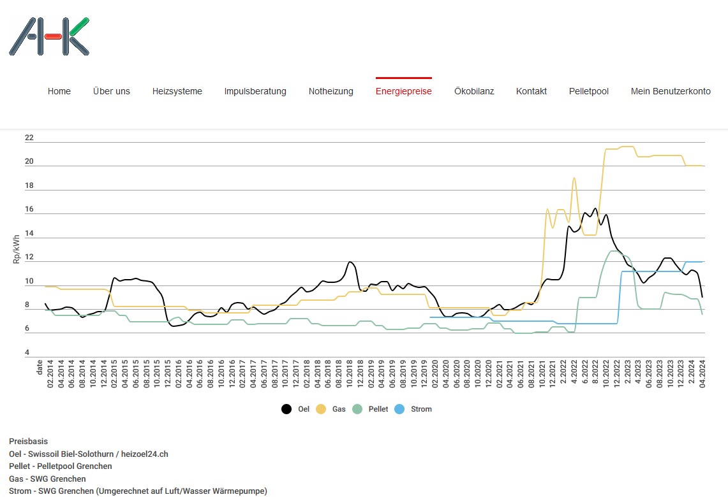Open Mein Benutzerkonto
The width and height of the screenshot is (728, 497).
pyautogui.click(x=671, y=91)
